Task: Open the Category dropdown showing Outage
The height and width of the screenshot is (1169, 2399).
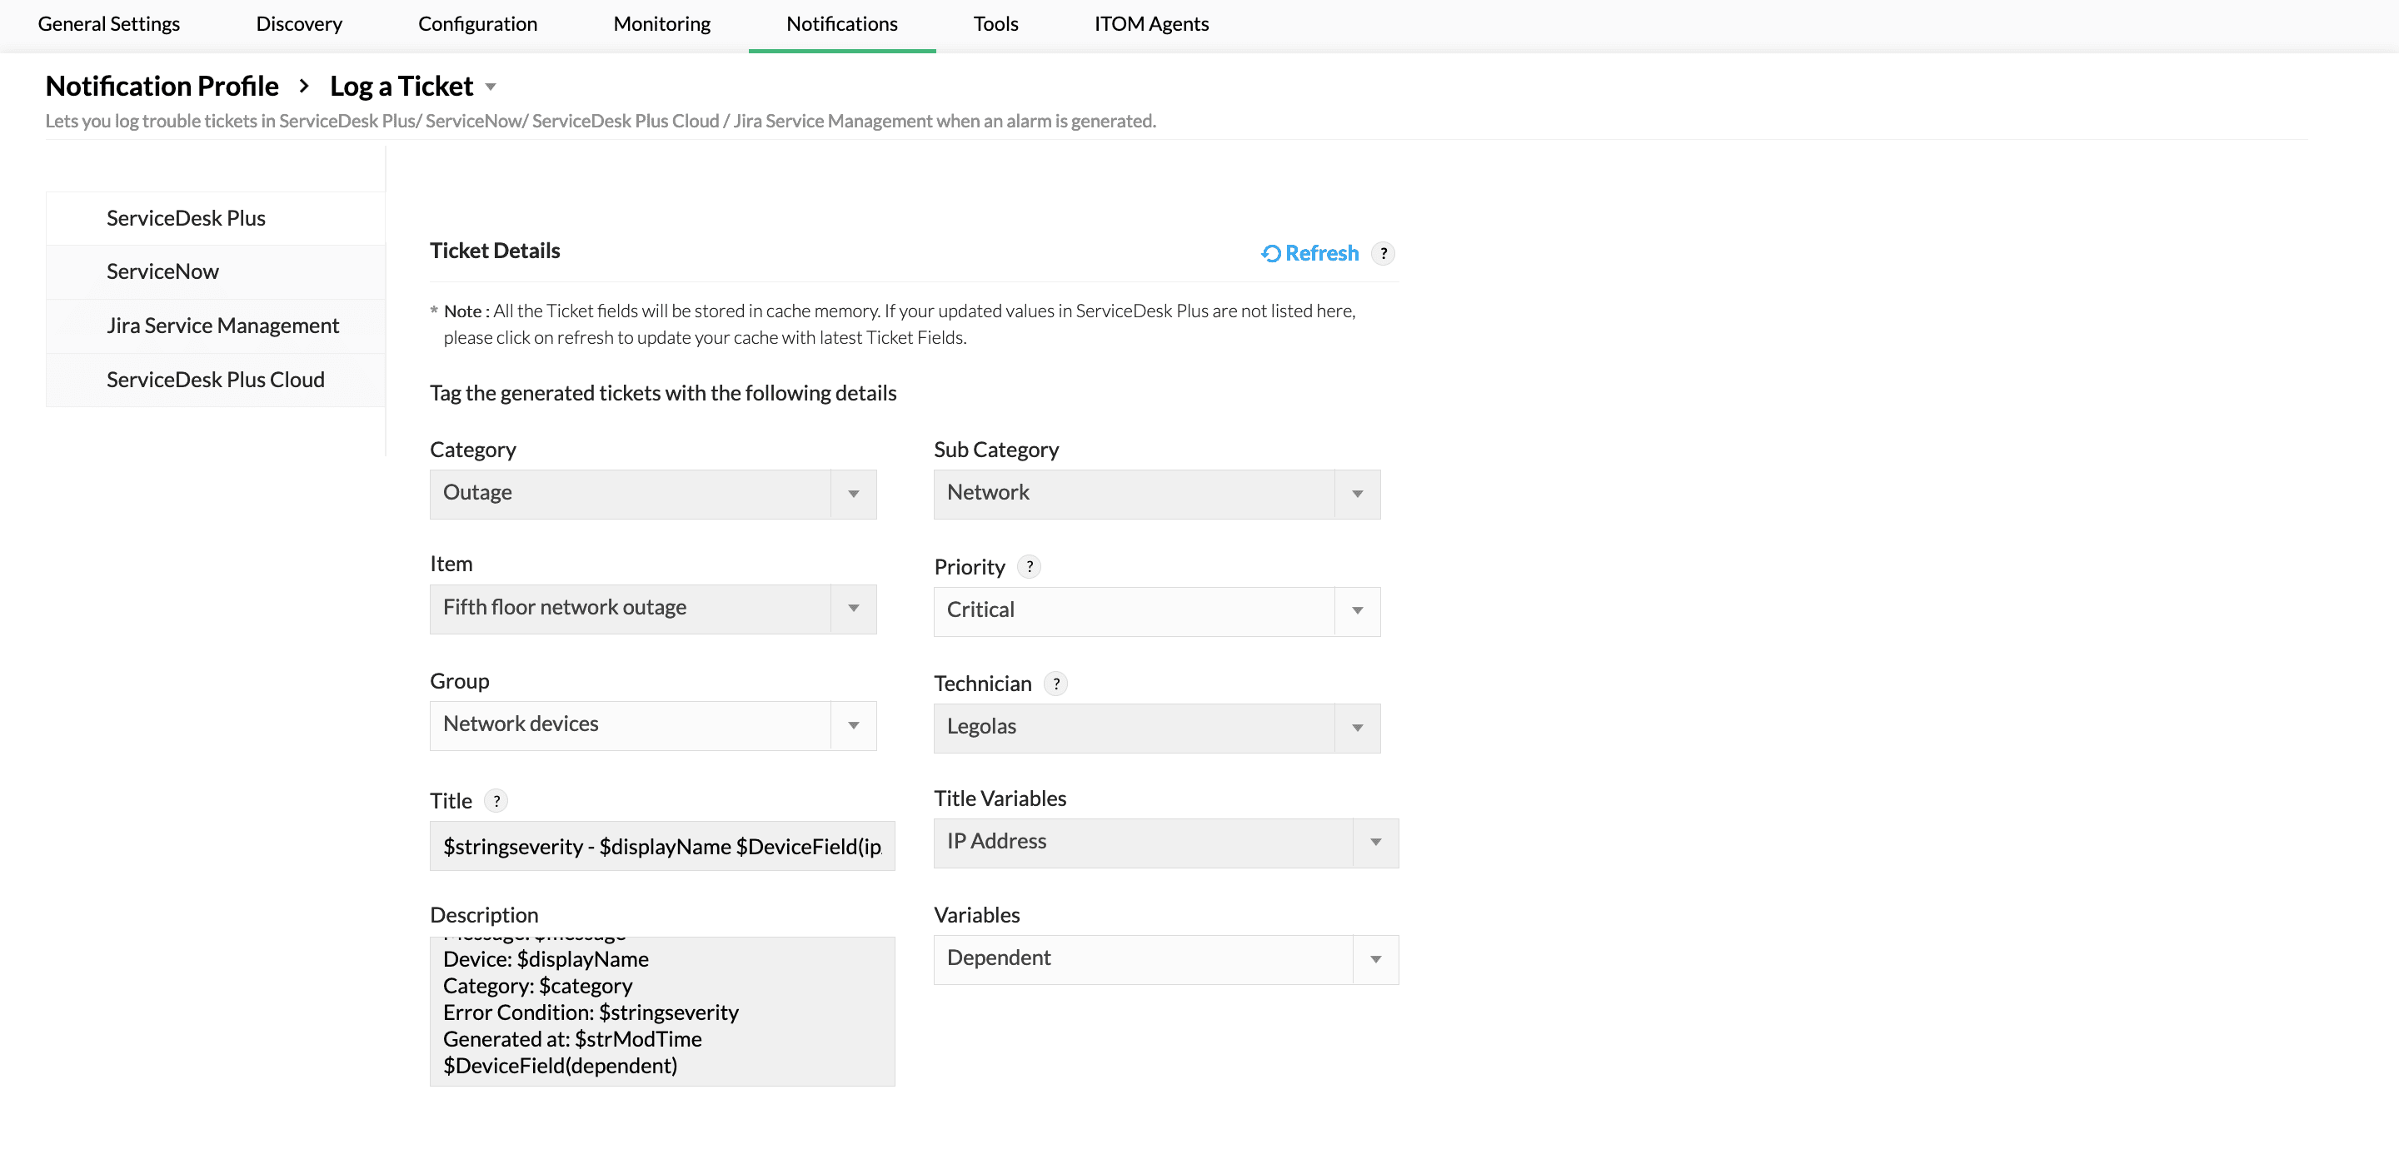Action: [x=852, y=495]
